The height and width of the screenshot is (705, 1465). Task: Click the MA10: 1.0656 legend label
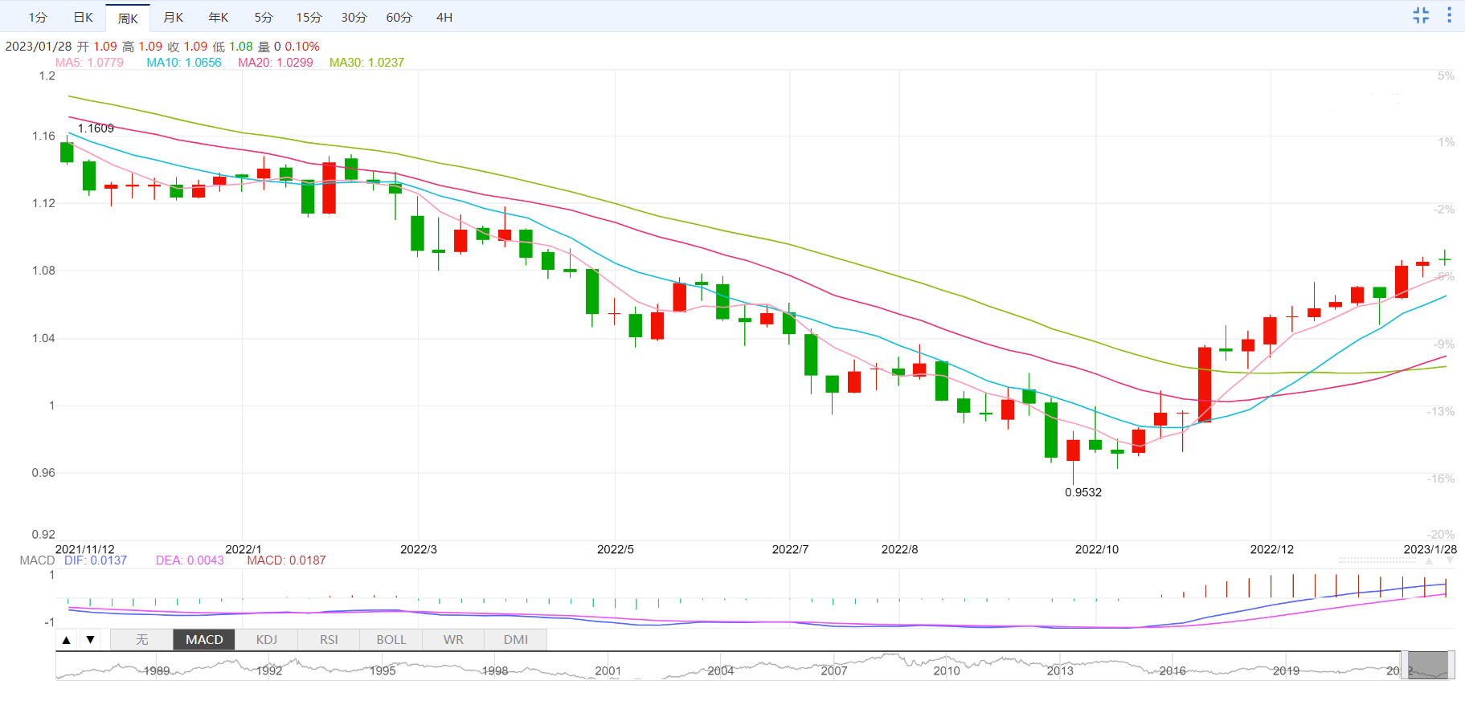[184, 63]
